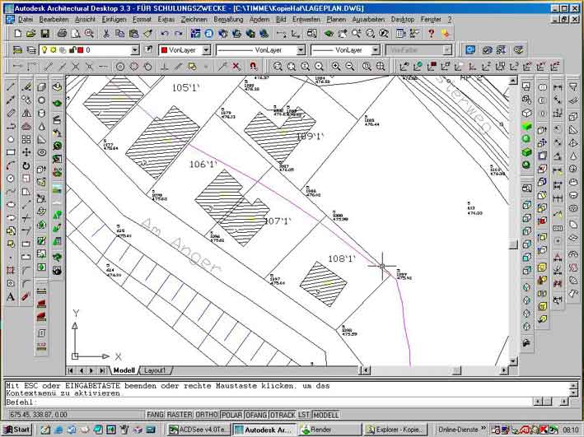The height and width of the screenshot is (437, 584).
Task: Select the Move tool in modify toolbar
Action: (x=26, y=152)
